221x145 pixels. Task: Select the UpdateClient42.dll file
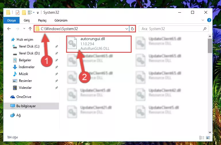(159, 94)
